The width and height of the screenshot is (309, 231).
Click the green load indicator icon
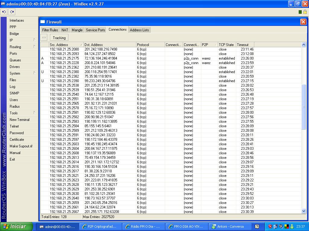pyautogui.click(x=300, y=12)
